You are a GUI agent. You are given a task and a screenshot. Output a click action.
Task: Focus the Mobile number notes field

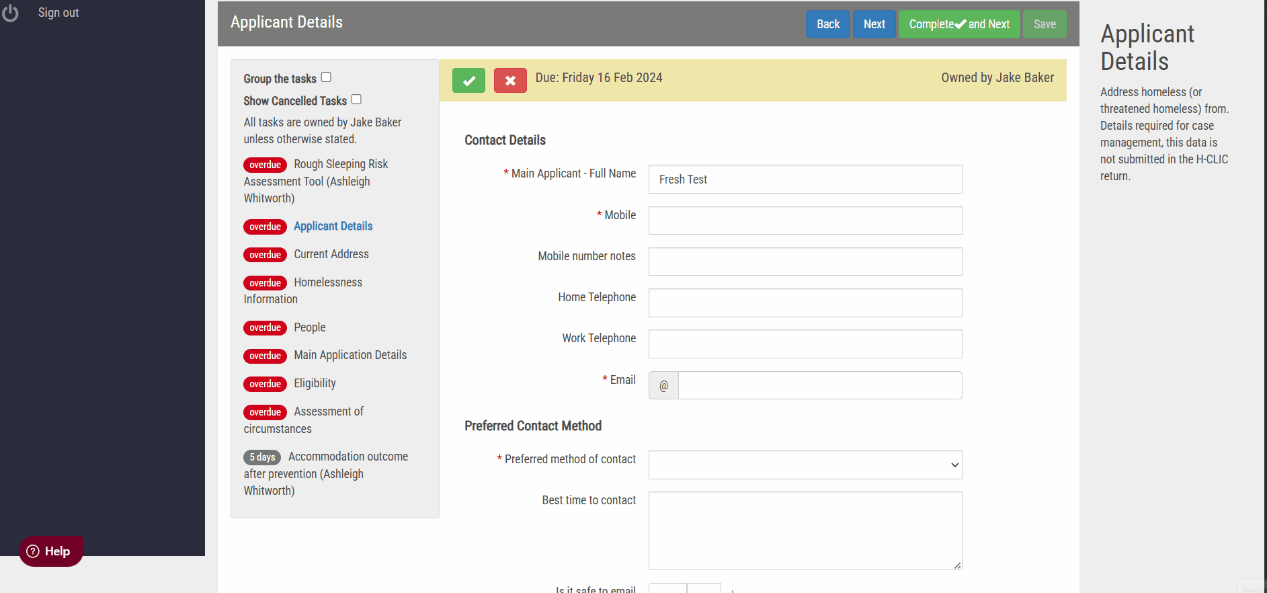coord(805,262)
